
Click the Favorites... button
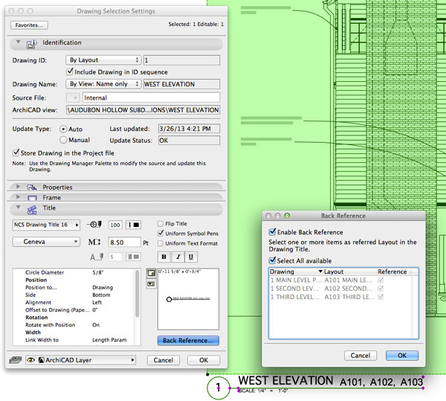29,25
